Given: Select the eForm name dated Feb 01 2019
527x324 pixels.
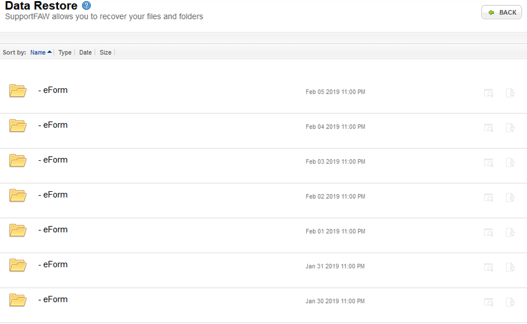Looking at the screenshot, I should [53, 230].
